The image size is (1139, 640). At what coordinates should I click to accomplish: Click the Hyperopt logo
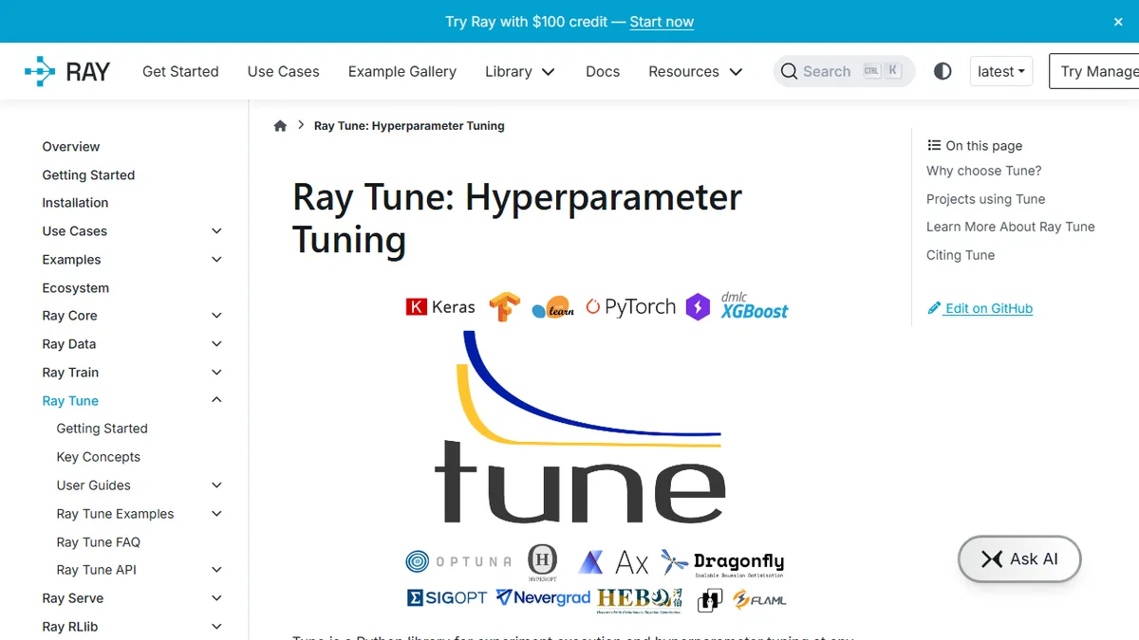click(x=543, y=561)
